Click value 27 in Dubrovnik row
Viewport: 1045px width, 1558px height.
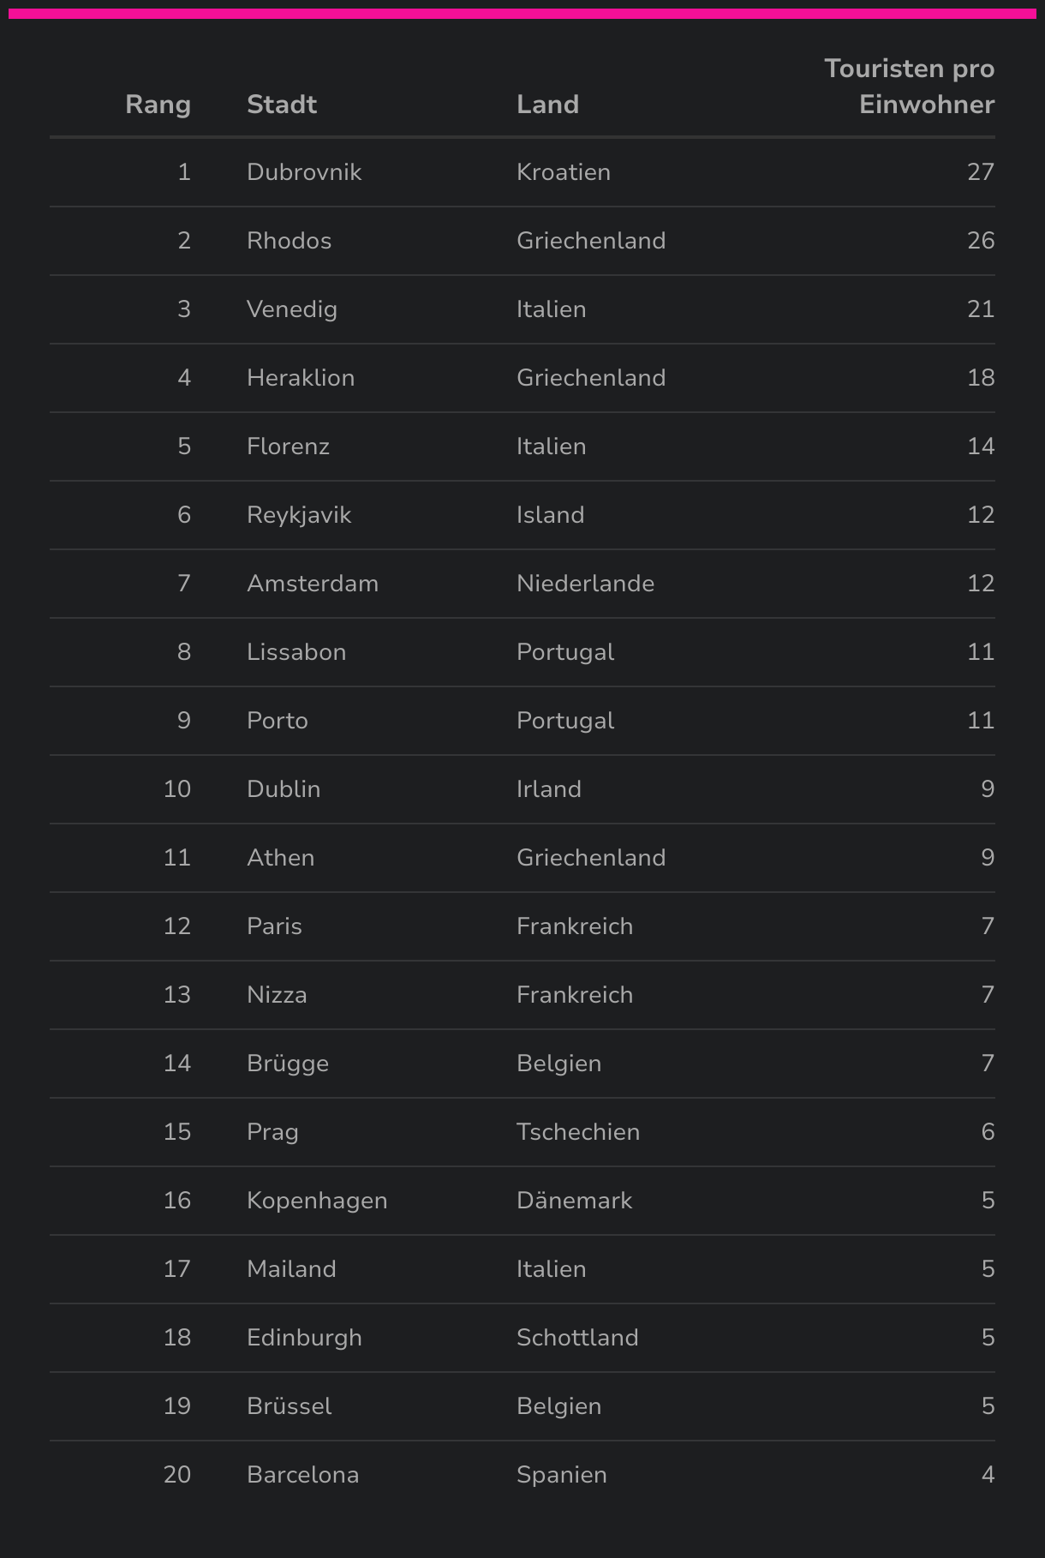coord(981,172)
